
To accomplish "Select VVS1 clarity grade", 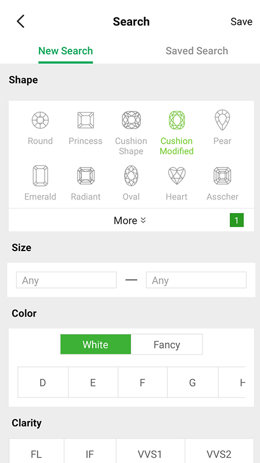I will click(x=151, y=454).
